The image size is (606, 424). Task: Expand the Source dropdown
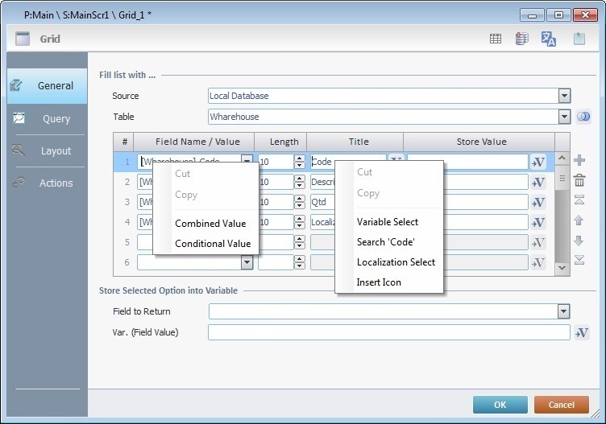[564, 96]
